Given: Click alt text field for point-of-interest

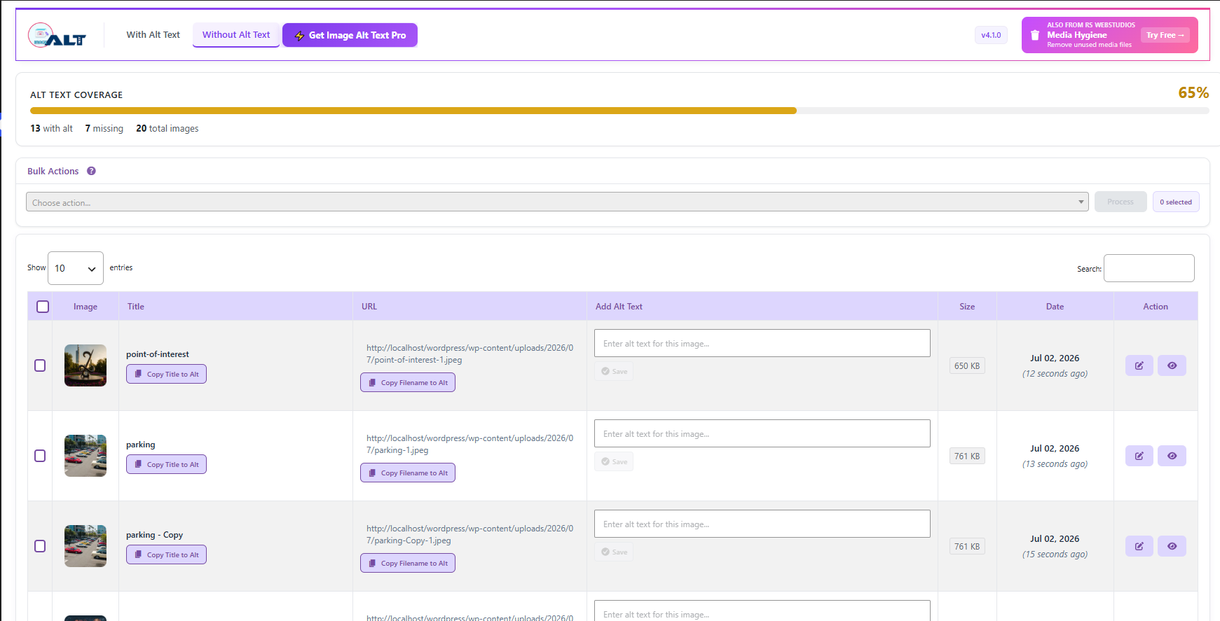Looking at the screenshot, I should [x=762, y=343].
